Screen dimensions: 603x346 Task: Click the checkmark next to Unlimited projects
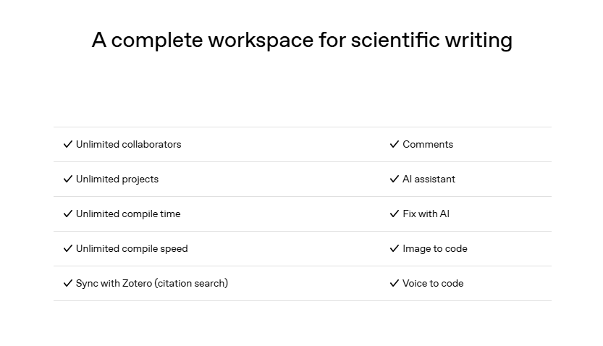point(68,179)
